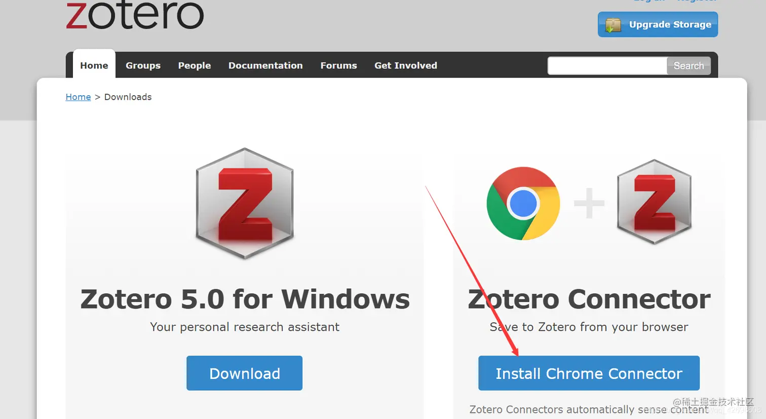
Task: Click the Search button
Action: 688,66
